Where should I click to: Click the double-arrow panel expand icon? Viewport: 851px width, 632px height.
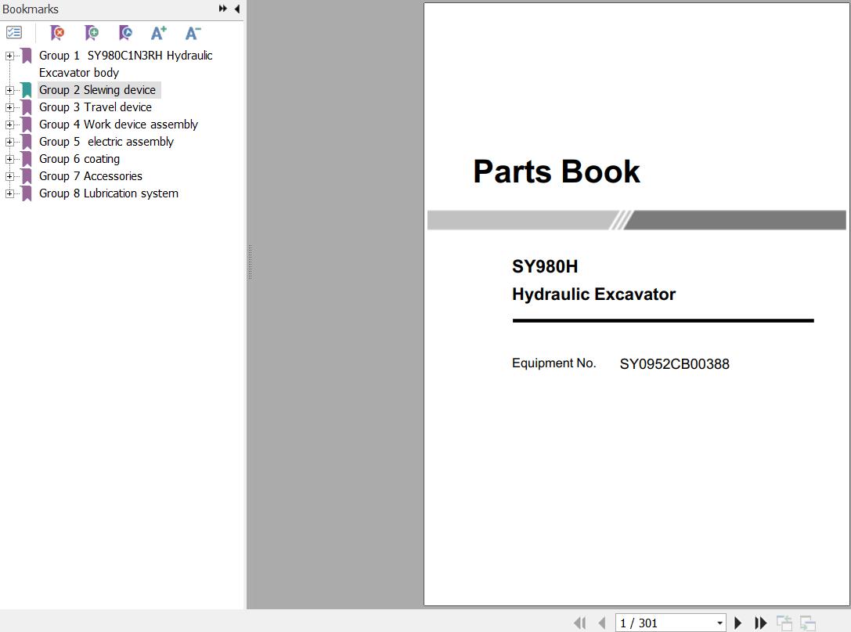click(x=223, y=9)
